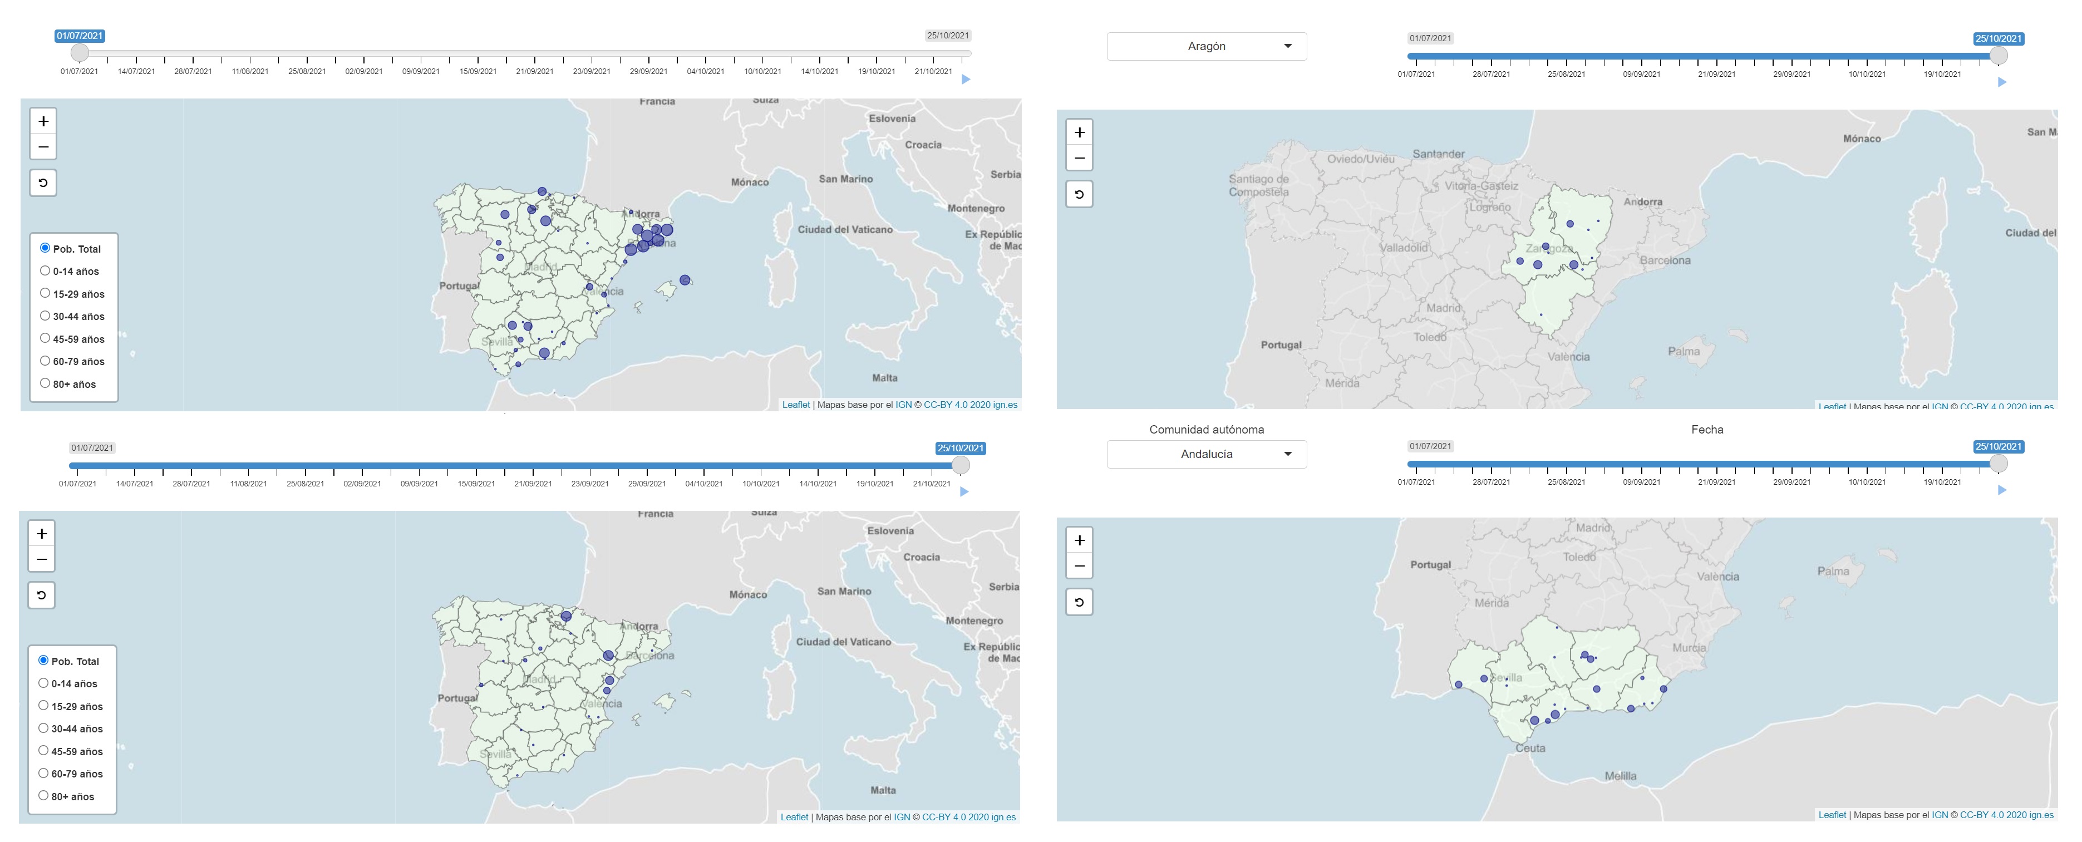This screenshot has width=2082, height=842.
Task: Click top-left date slider handle at 01/07/2021
Action: (79, 52)
